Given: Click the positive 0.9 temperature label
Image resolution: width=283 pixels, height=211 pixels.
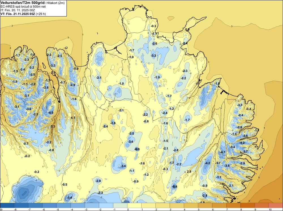Looking at the screenshot, I should (x=187, y=29).
